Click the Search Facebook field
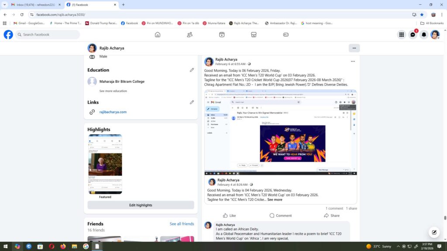This screenshot has height=251, width=447. (48, 35)
